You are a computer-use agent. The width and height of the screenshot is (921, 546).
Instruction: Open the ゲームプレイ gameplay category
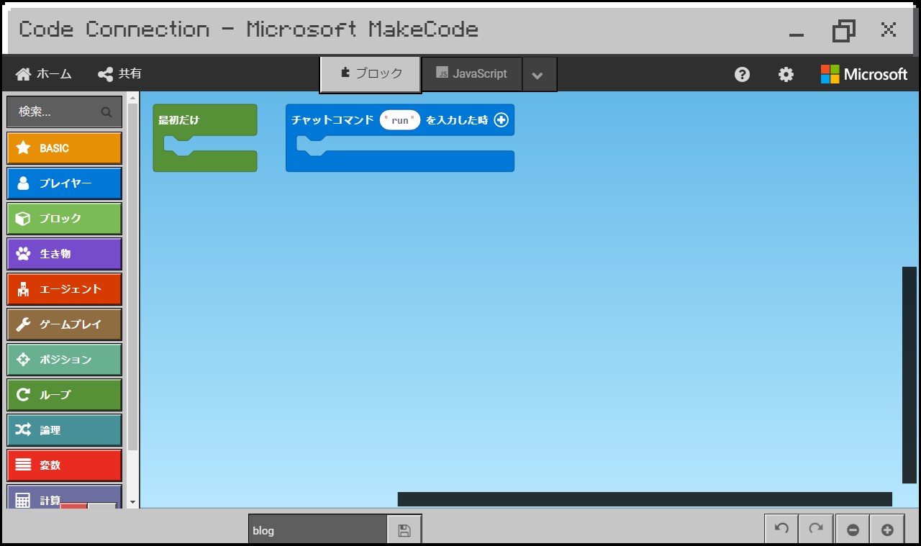click(64, 324)
